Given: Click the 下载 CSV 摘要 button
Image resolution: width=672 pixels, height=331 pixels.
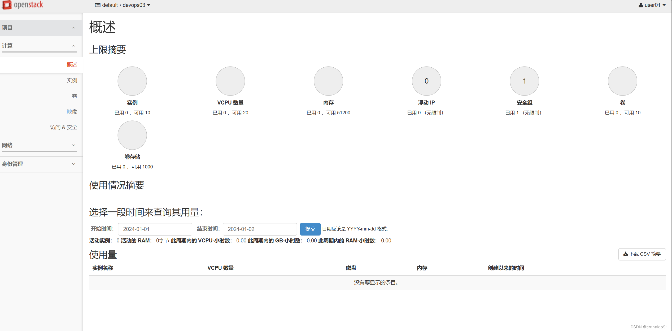Looking at the screenshot, I should click(642, 254).
